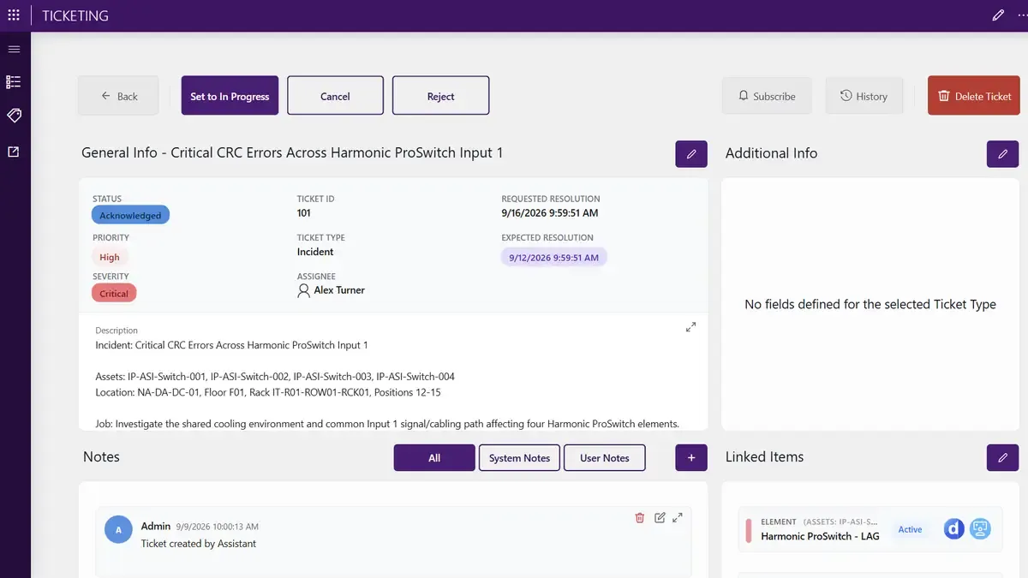1028x578 pixels.
Task: Click the Delete Ticket button
Action: [974, 96]
